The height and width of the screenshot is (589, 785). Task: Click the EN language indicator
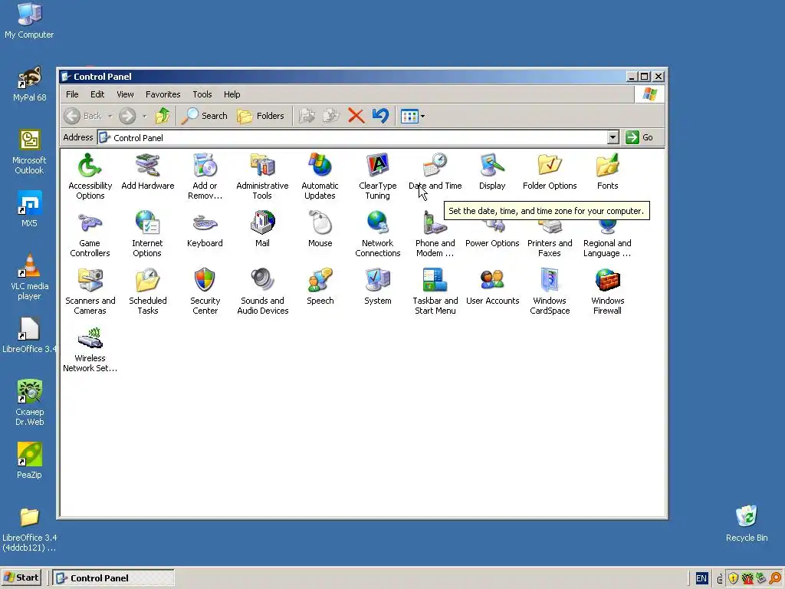point(701,578)
